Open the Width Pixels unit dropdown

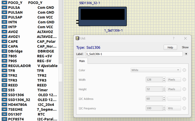[x=174, y=79]
